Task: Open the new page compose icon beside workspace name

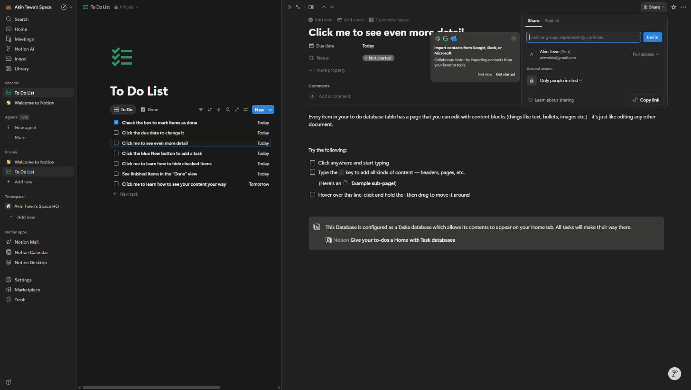Action: tap(64, 7)
